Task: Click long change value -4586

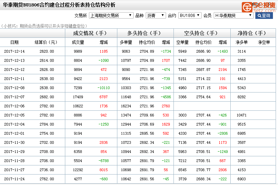Action: coord(166,97)
